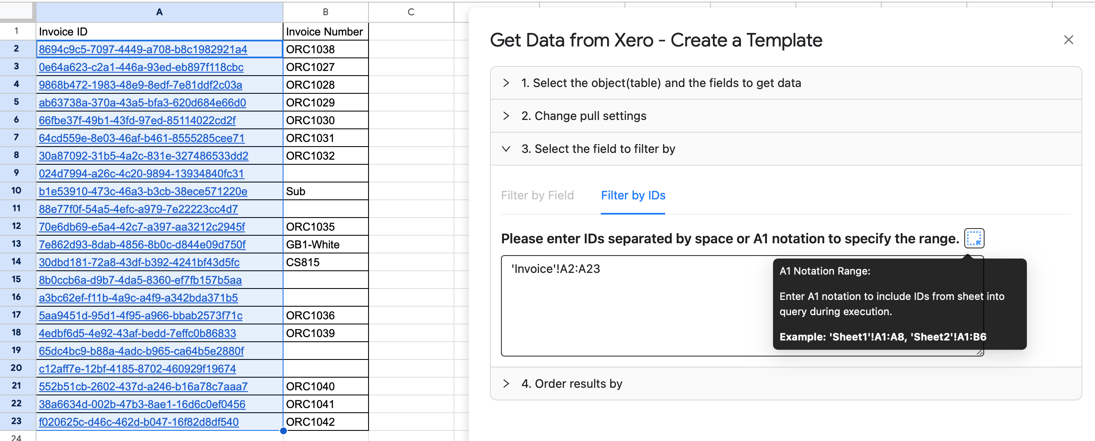Select the Filter by IDs tab
1095x441 pixels.
(633, 195)
